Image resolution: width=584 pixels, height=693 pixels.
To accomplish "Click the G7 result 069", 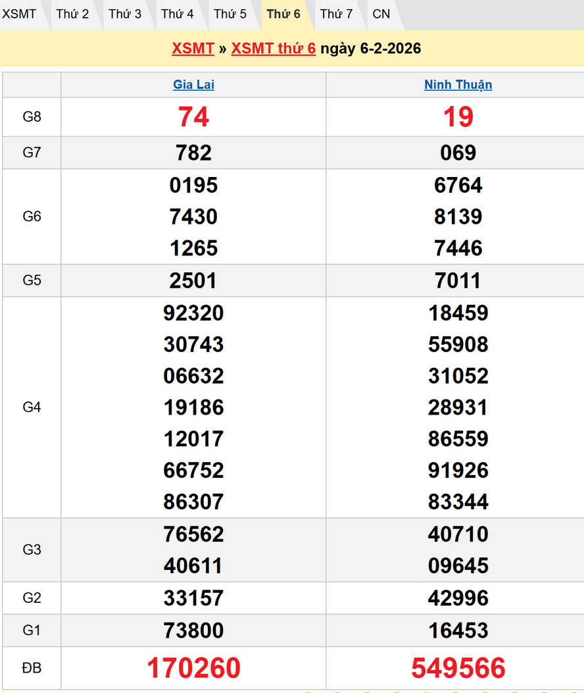I will 458,153.
